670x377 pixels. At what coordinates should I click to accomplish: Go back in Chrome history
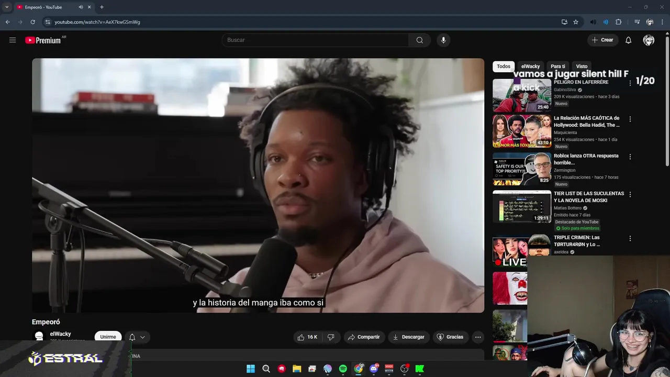(x=8, y=22)
